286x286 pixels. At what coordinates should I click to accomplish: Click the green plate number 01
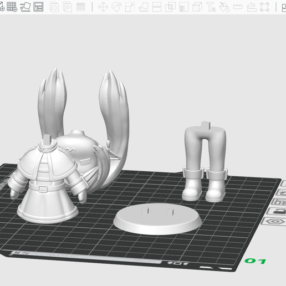coord(256,261)
